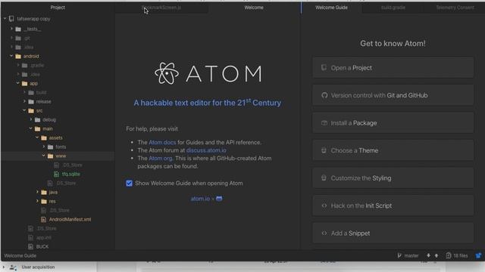Open the build.gradle tab
This screenshot has height=272, width=485.
[x=393, y=8]
